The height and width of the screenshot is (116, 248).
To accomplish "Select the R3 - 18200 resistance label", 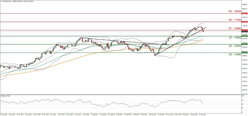I will click(234, 11).
